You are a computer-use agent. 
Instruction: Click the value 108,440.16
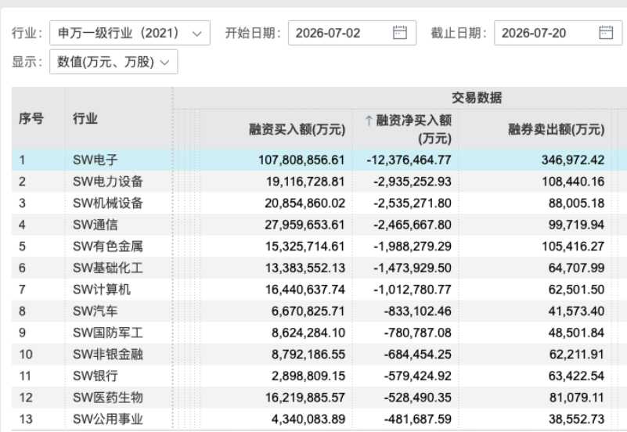(x=573, y=182)
